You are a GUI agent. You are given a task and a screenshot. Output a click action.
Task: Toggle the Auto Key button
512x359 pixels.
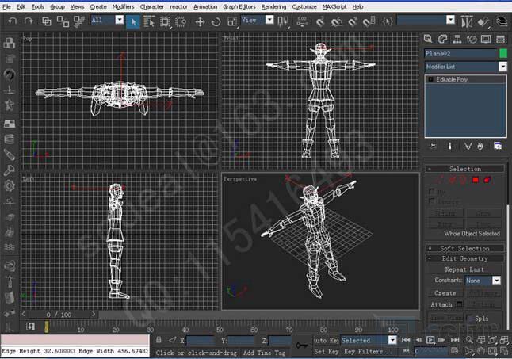326,341
